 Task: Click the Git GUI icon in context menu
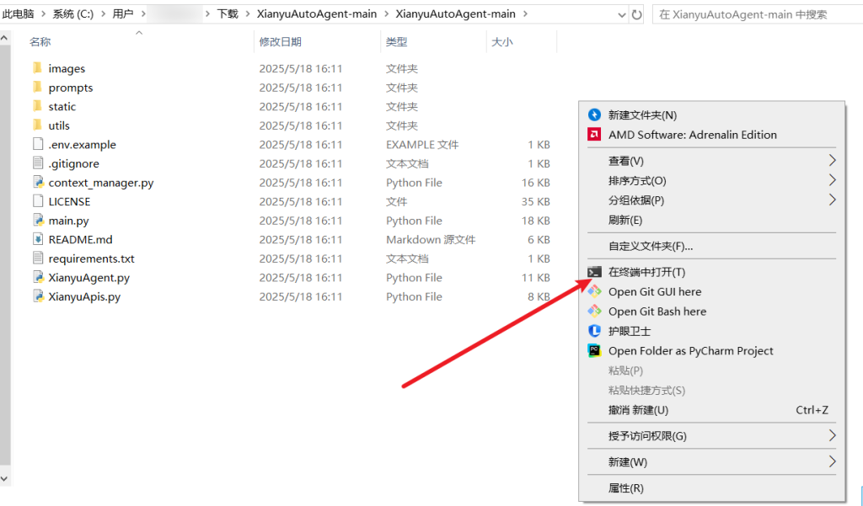click(x=594, y=291)
